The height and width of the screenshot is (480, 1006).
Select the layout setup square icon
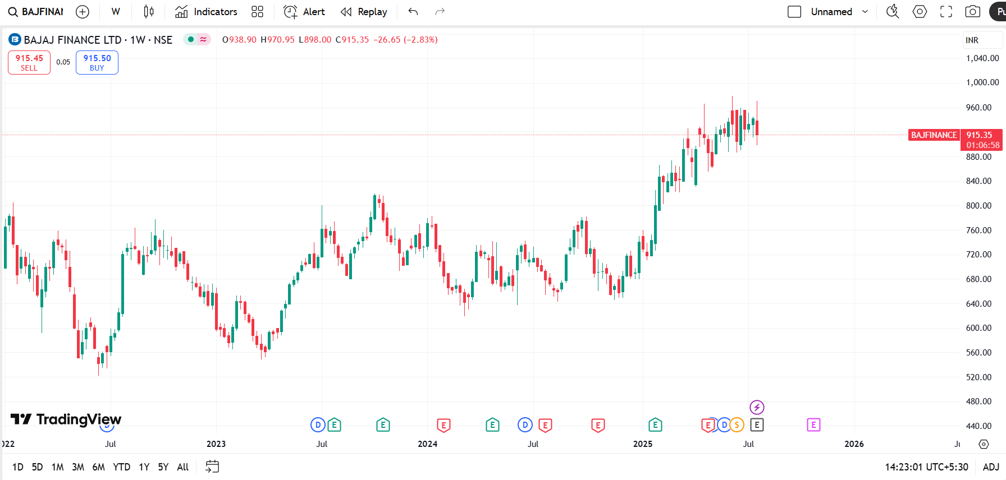pyautogui.click(x=794, y=12)
